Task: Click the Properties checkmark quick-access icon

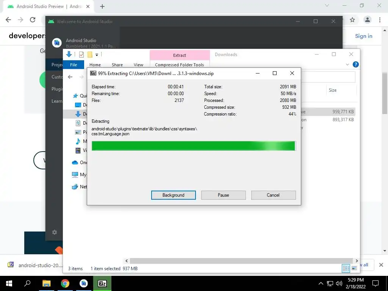Action: [81, 55]
